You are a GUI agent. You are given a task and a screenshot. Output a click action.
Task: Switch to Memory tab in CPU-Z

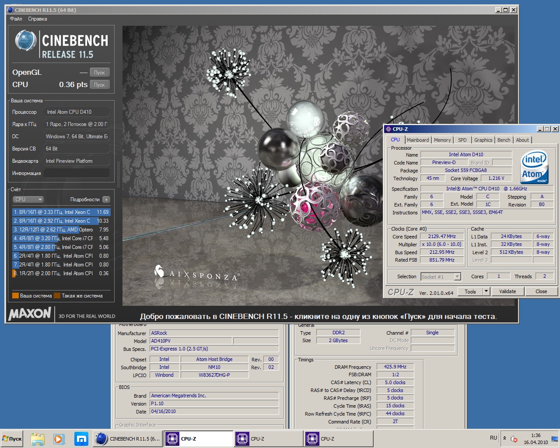tap(442, 140)
